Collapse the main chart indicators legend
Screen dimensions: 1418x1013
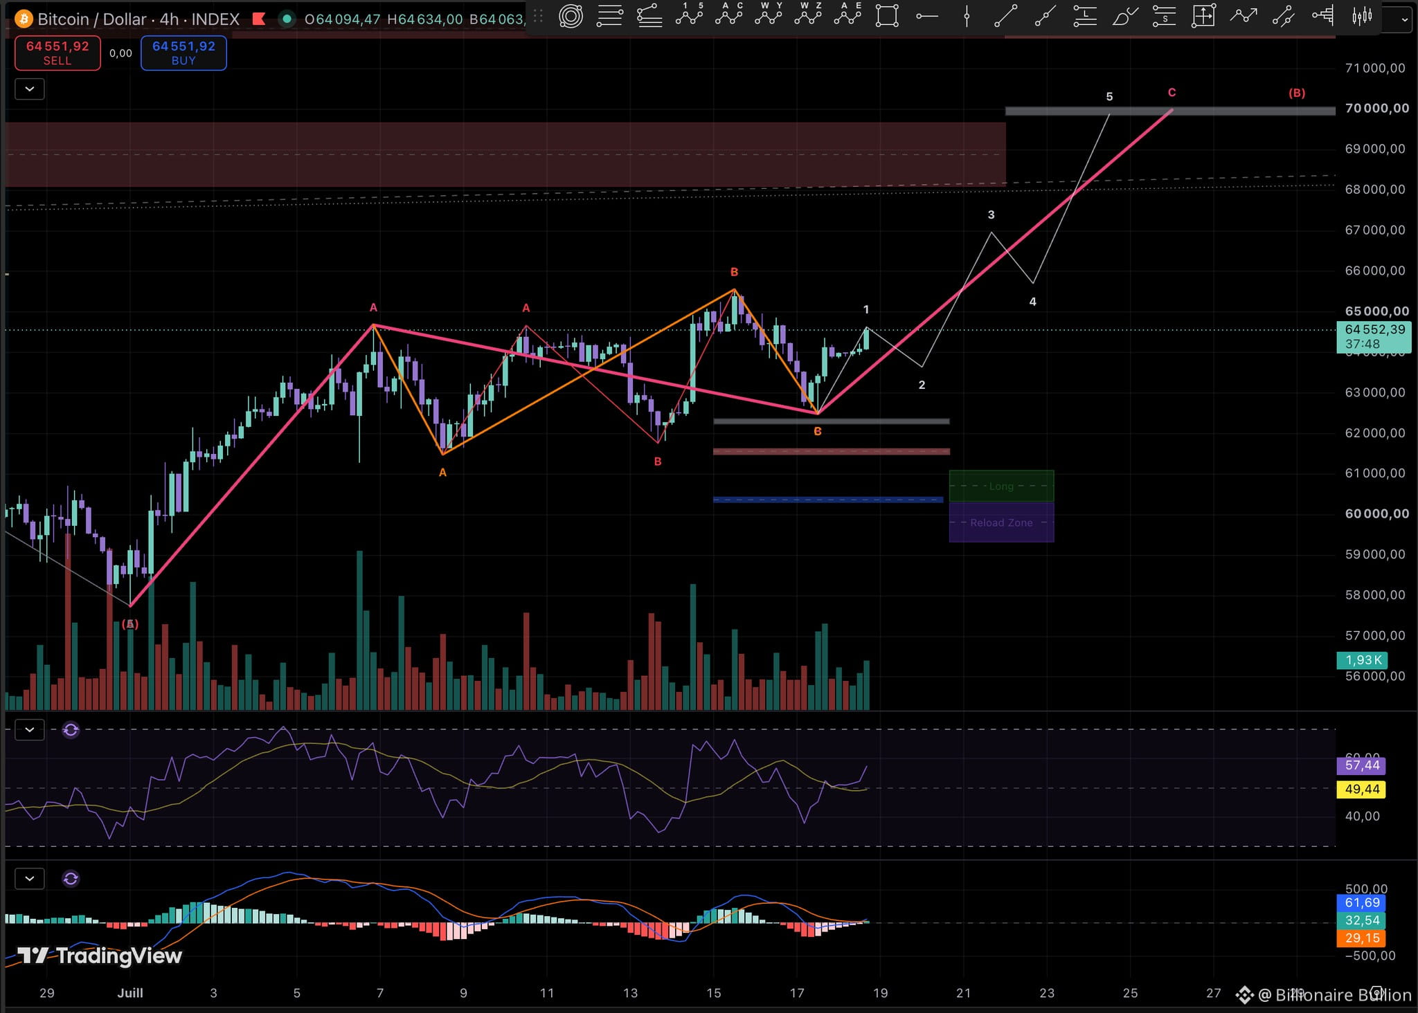(x=30, y=89)
